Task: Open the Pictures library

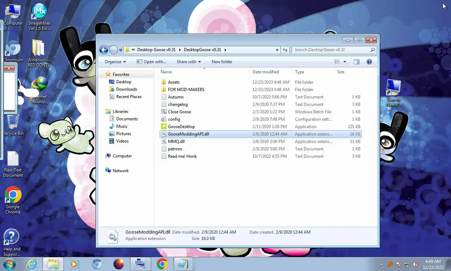Action: pyautogui.click(x=124, y=134)
